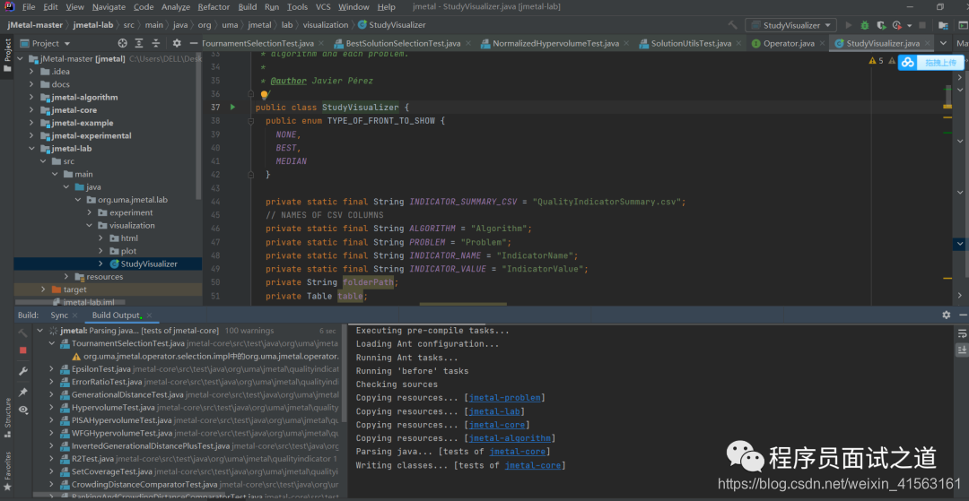Screen dimensions: 969x501
Task: Switch to the Sync tab in Build panel
Action: pos(59,315)
